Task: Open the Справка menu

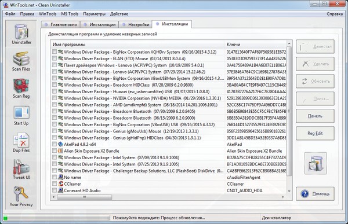Action: click(x=335, y=14)
